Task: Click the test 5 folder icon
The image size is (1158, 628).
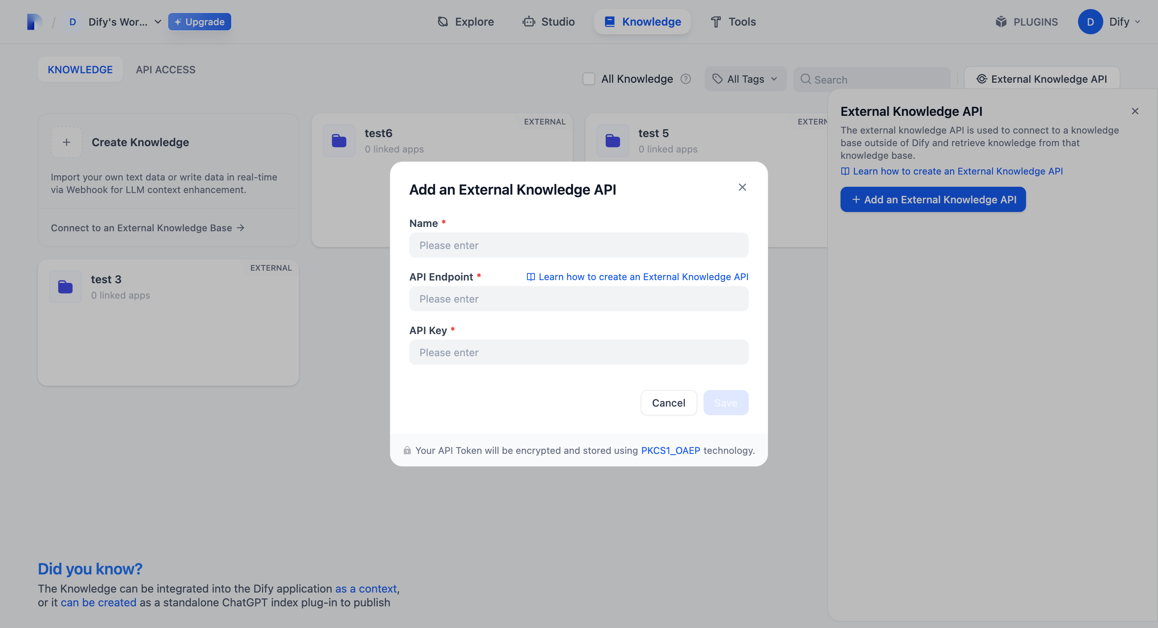Action: 613,141
